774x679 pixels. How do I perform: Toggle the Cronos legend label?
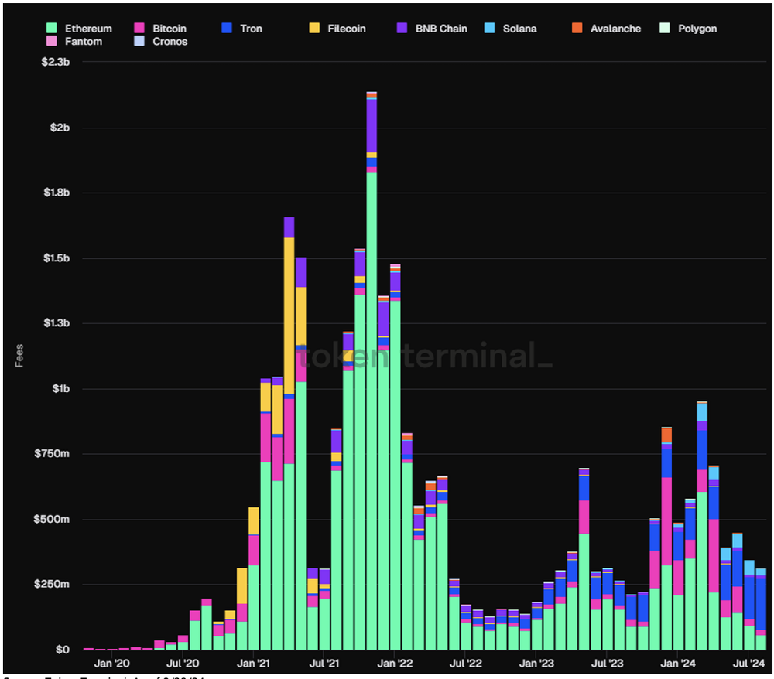coord(170,42)
